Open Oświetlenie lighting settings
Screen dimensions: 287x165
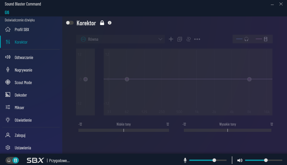click(x=23, y=120)
